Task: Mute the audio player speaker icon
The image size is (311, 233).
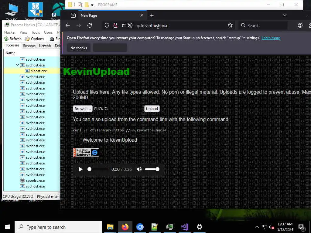Action: coord(139,169)
